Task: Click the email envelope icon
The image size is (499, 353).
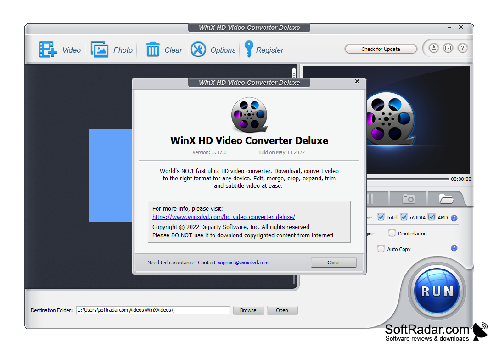Action: point(448,48)
